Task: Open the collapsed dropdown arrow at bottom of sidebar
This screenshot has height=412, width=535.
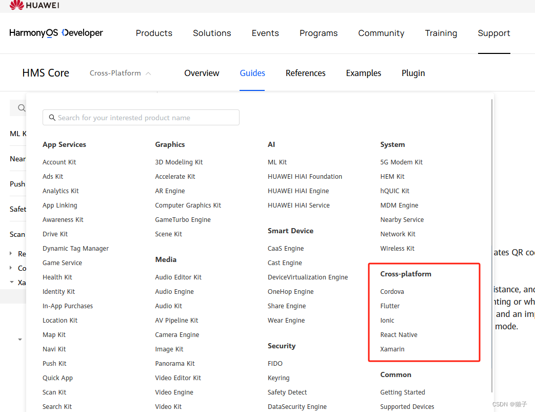Action: click(x=20, y=339)
